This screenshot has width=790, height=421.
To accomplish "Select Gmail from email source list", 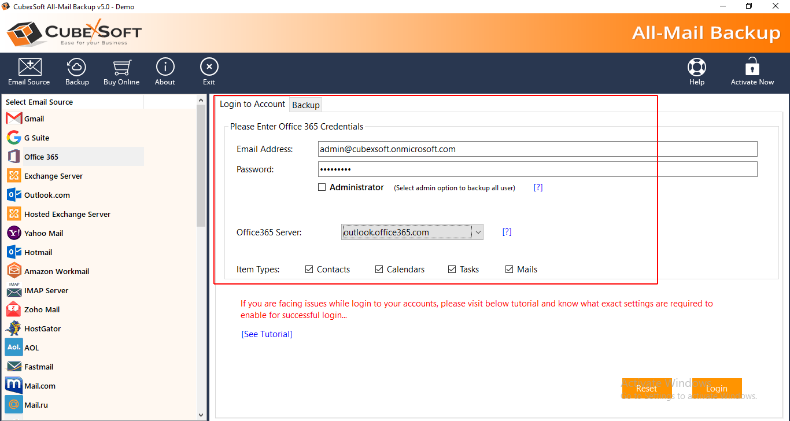I will click(34, 119).
